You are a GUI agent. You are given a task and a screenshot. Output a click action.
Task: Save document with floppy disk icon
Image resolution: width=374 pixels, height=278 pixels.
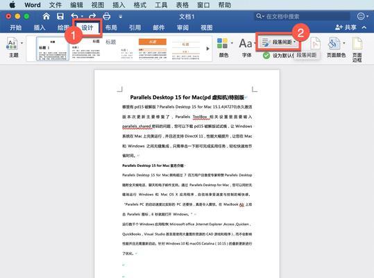pos(60,16)
